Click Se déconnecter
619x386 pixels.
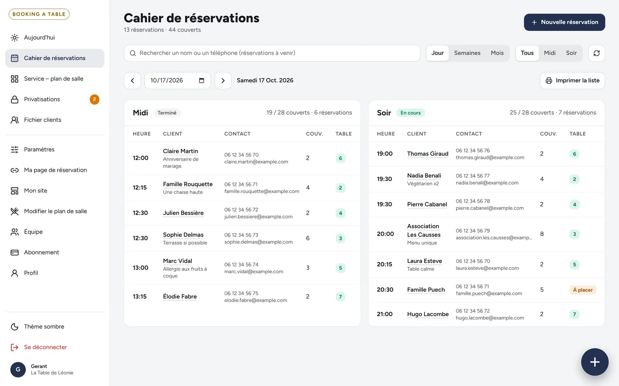[55, 347]
